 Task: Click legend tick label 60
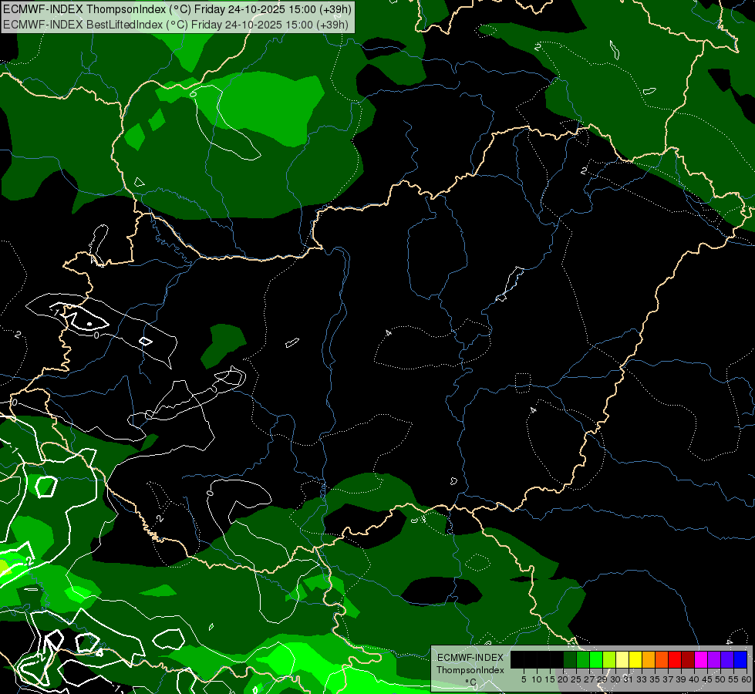[x=747, y=679]
